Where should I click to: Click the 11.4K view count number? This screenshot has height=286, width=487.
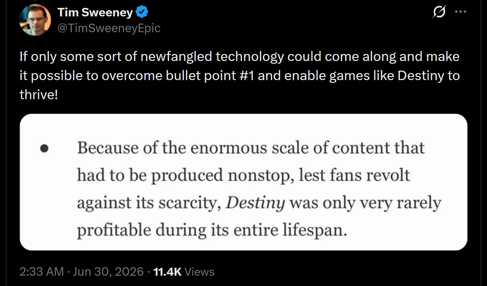pyautogui.click(x=167, y=272)
